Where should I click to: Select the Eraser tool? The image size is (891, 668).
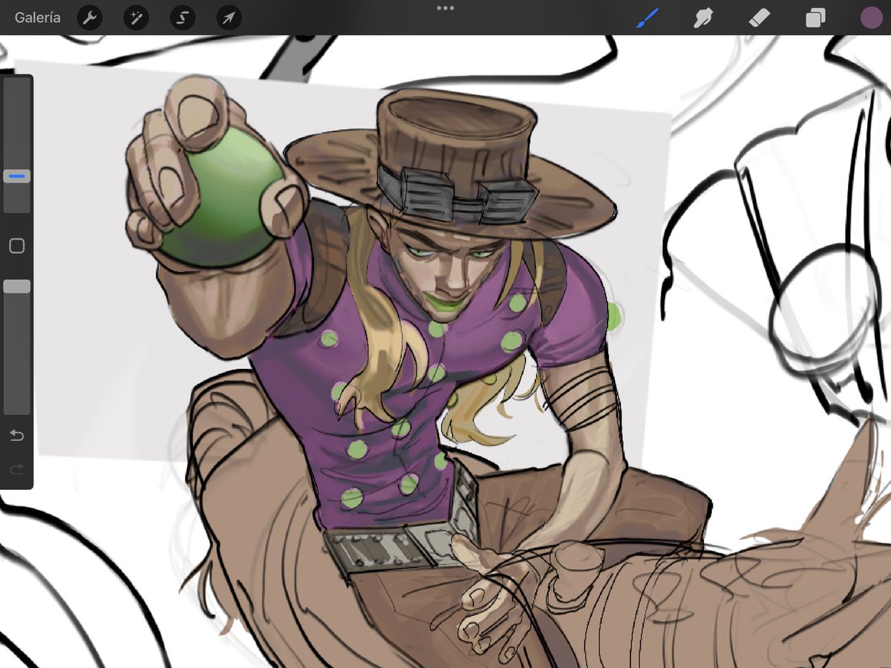pyautogui.click(x=760, y=18)
